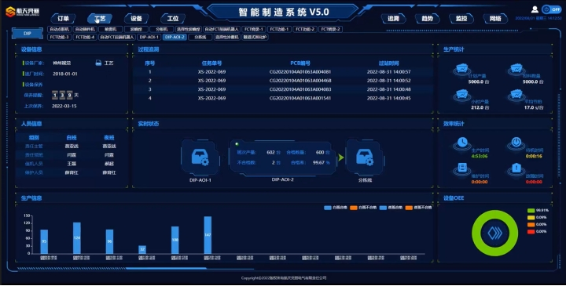The image size is (566, 286).
Task: Click the DIP line button
Action: click(x=28, y=34)
